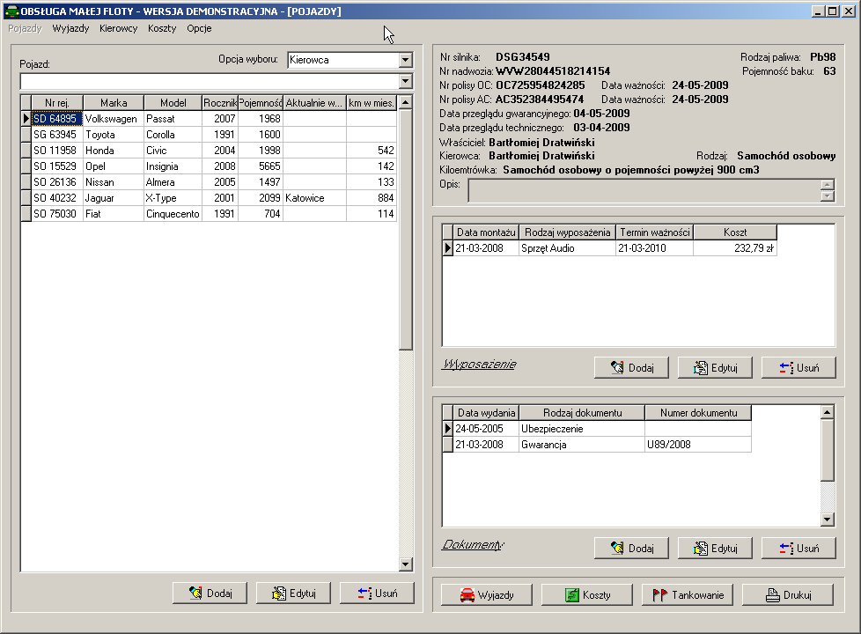Open the Wyjazdy menu
This screenshot has height=634, width=861.
(70, 28)
